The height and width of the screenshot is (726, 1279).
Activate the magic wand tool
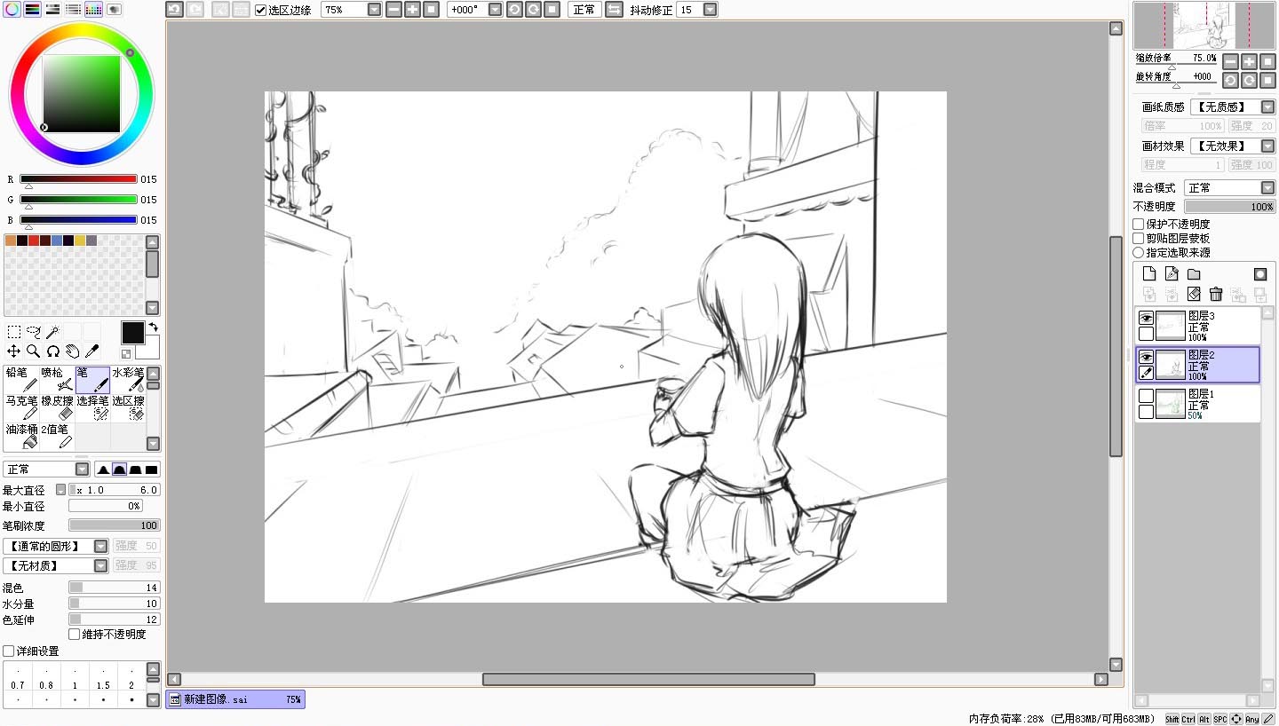click(x=52, y=332)
